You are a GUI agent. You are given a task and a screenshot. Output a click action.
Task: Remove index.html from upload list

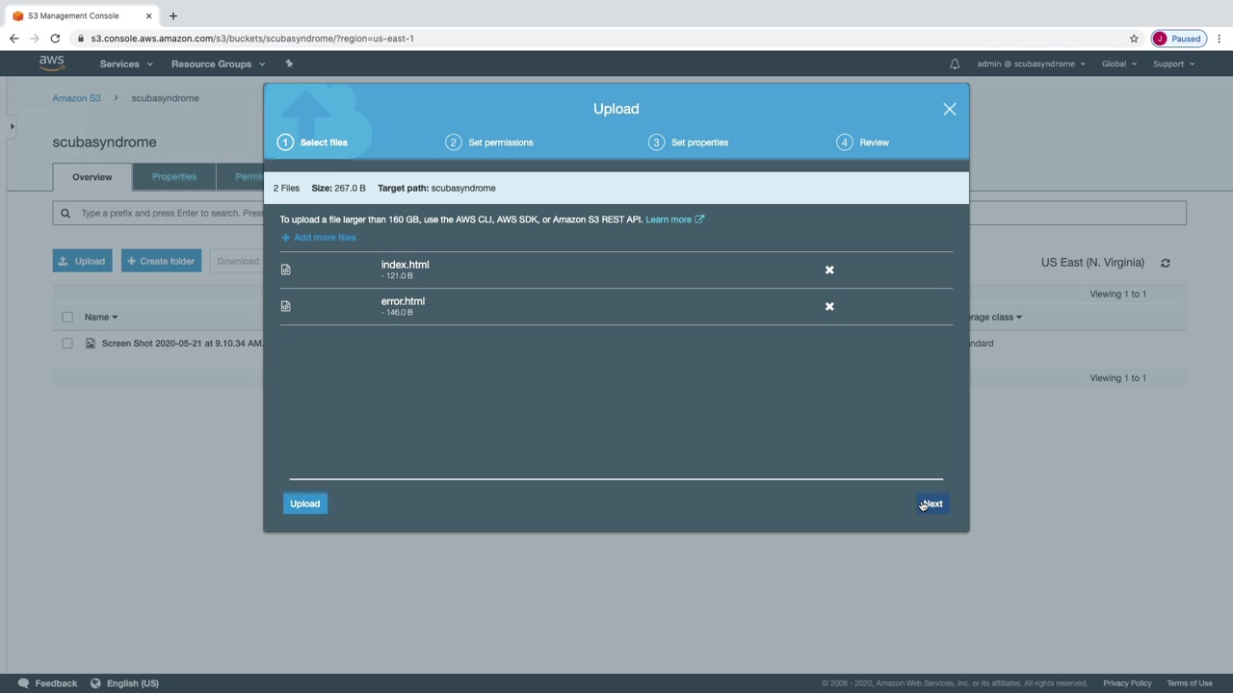[829, 270]
